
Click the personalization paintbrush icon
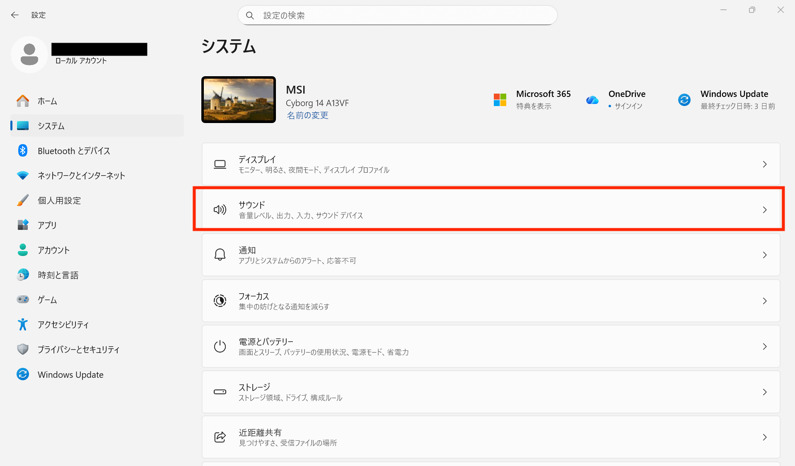(23, 200)
